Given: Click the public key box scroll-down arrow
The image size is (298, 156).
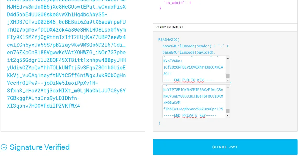Looking at the screenshot, I should [x=227, y=80].
